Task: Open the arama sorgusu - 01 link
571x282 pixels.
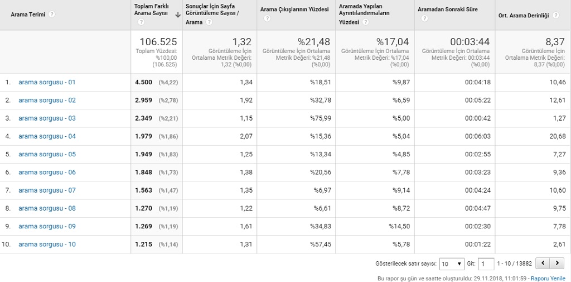Action: pos(47,82)
